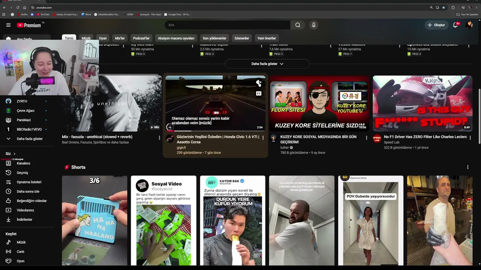Select the İzlenenler filter chip
Screen dimensions: 481x270
point(242,38)
